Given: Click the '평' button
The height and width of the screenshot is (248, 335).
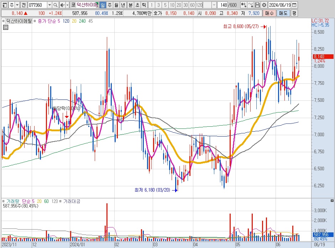Looking at the screenshot, I should pos(294,13).
